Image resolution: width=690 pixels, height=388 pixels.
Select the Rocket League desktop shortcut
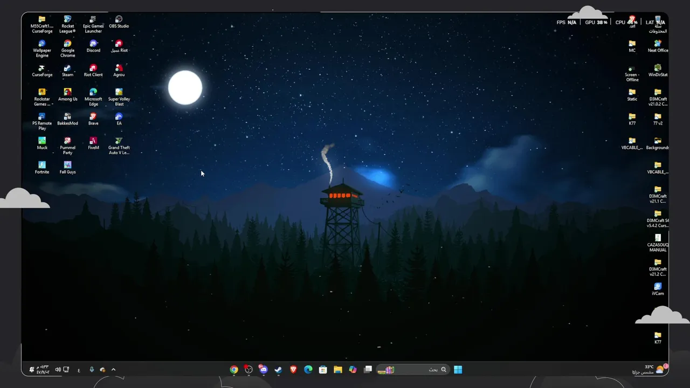pos(67,25)
